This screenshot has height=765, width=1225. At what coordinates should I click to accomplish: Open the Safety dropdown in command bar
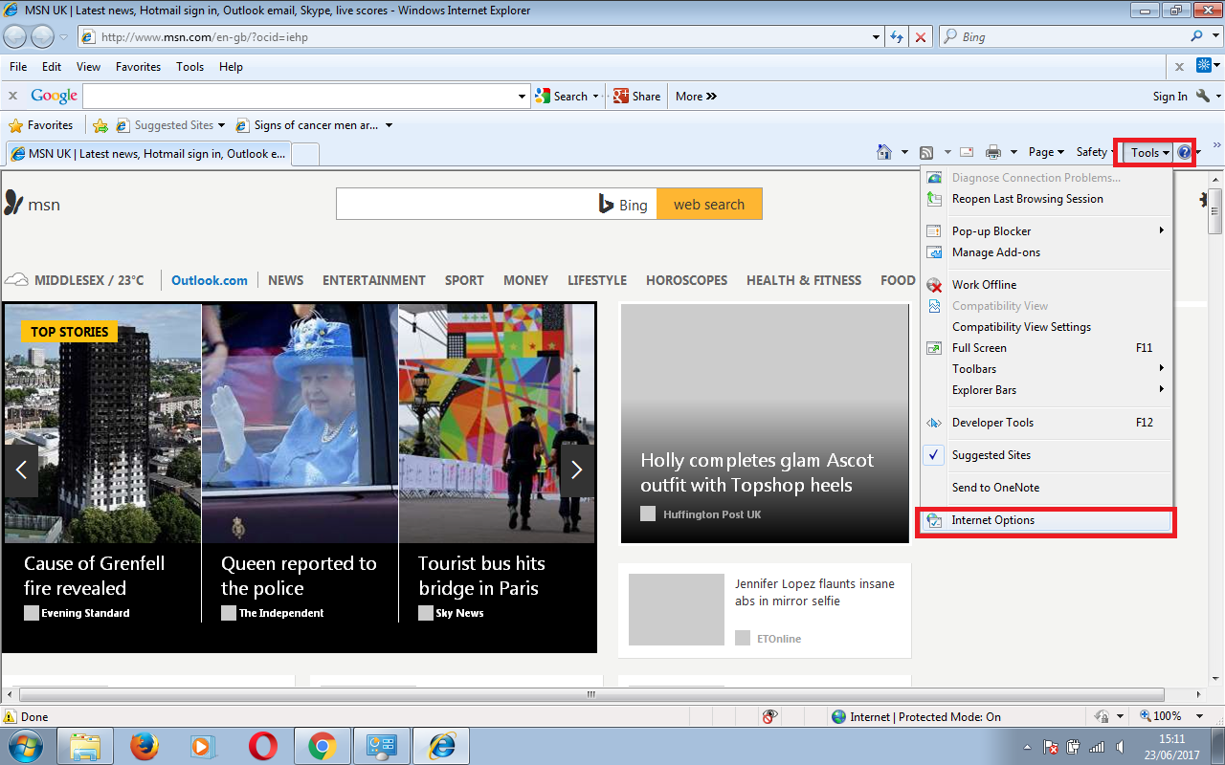[x=1097, y=152]
